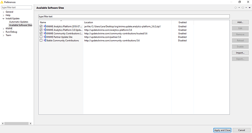Click Disabled status of KNIME Partner Update Site
The width and height of the screenshot is (252, 133).
pyautogui.click(x=182, y=37)
